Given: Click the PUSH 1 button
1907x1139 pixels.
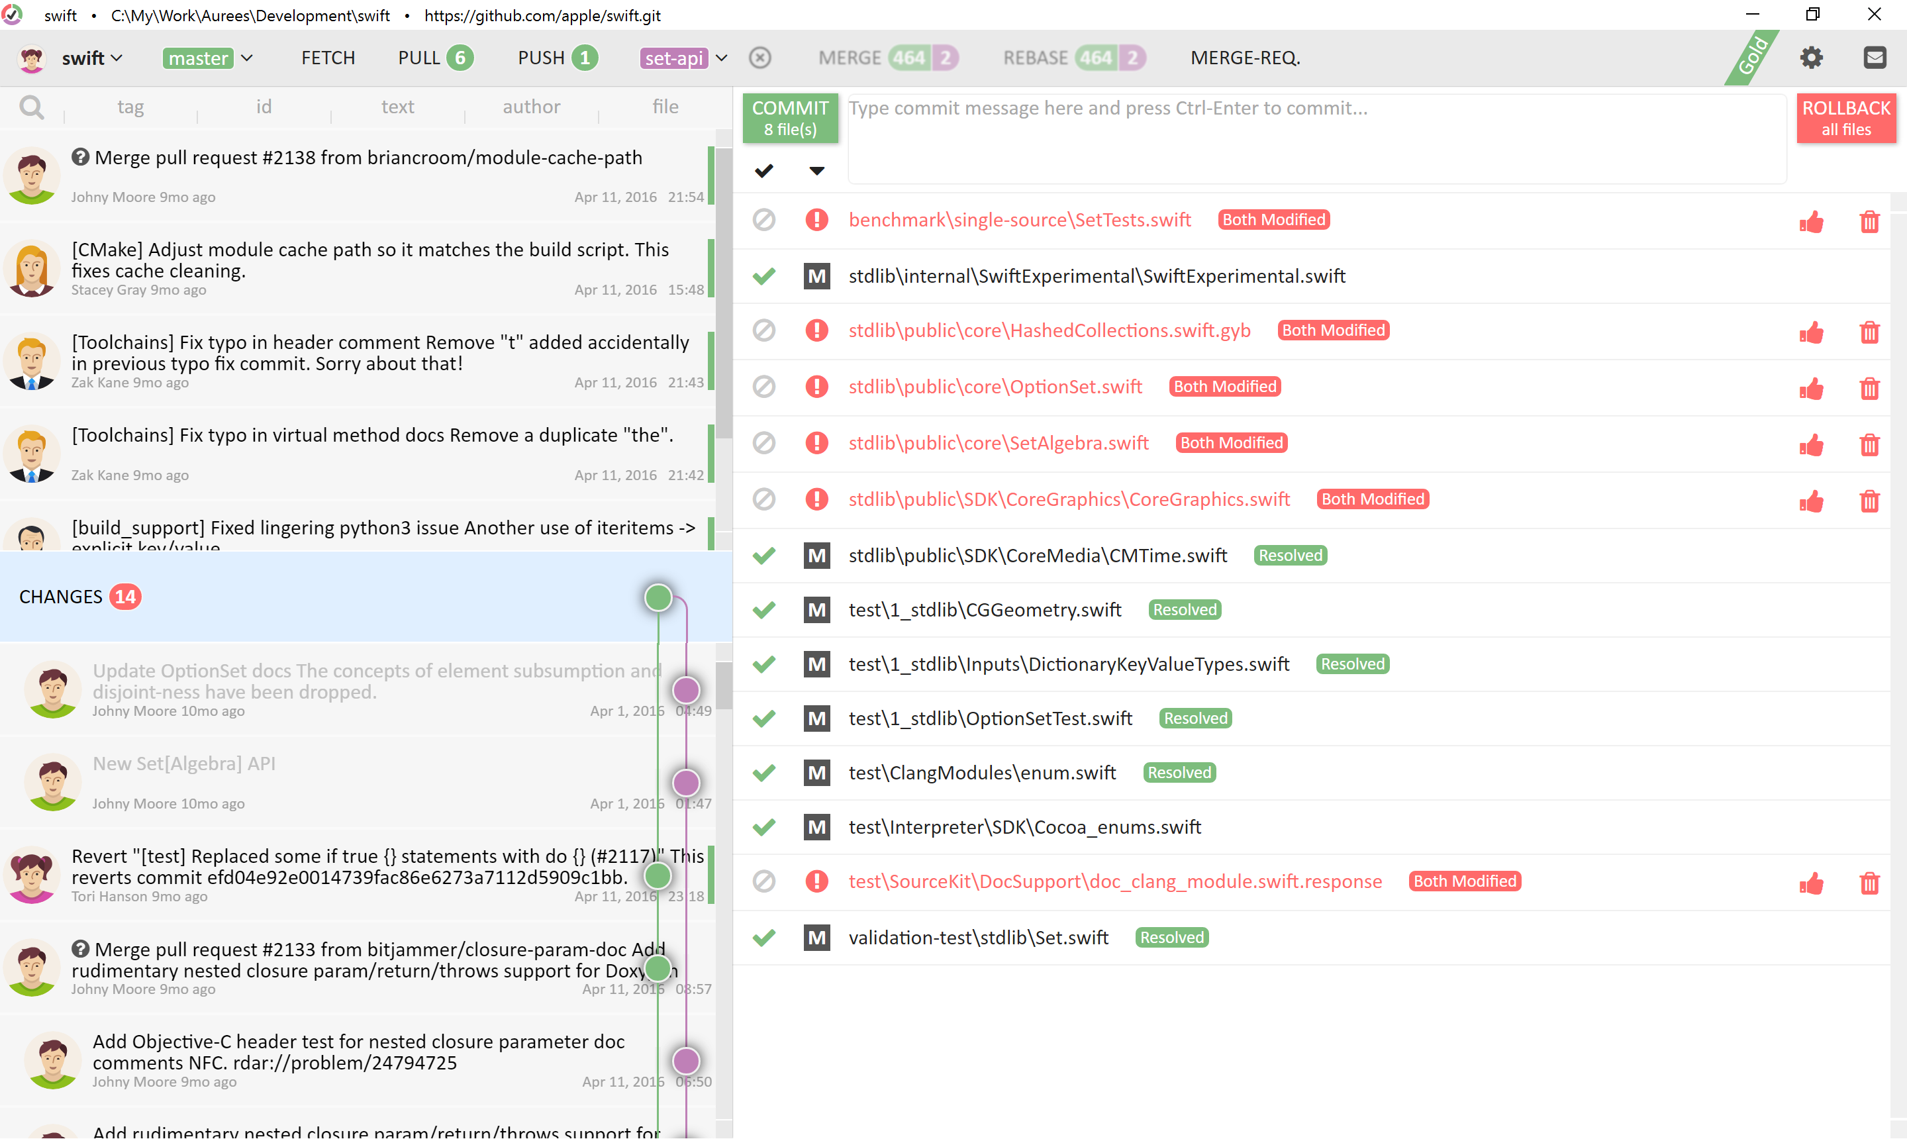Looking at the screenshot, I should tap(557, 58).
